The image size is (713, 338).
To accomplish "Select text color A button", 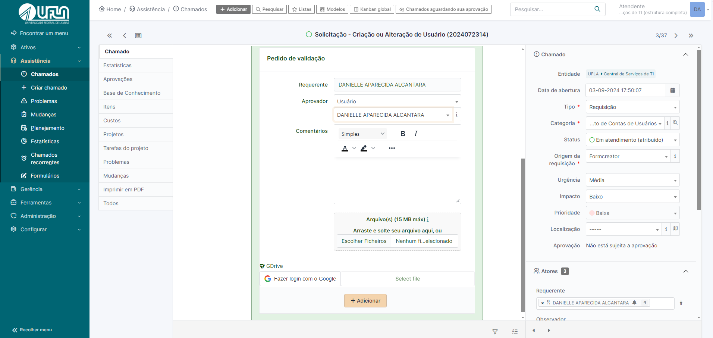I will 345,148.
